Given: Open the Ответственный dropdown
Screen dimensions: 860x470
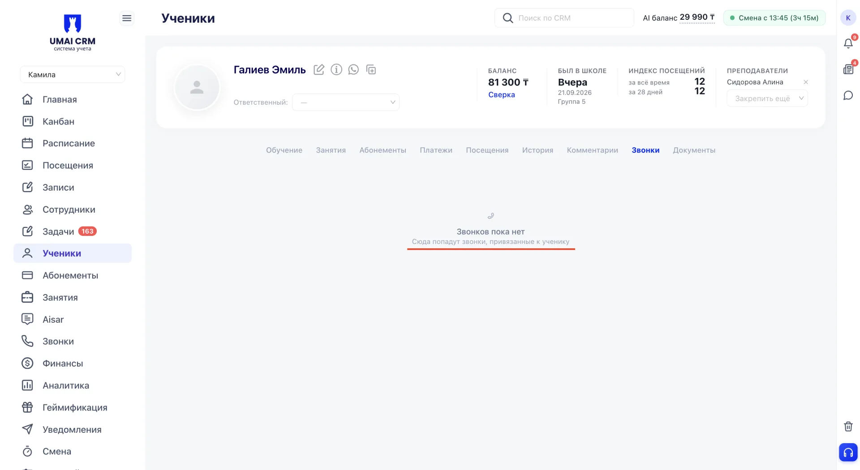Looking at the screenshot, I should point(346,102).
